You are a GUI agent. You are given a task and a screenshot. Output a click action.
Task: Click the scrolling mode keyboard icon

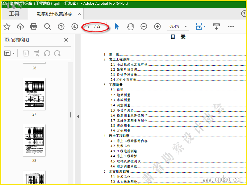pos(216,27)
